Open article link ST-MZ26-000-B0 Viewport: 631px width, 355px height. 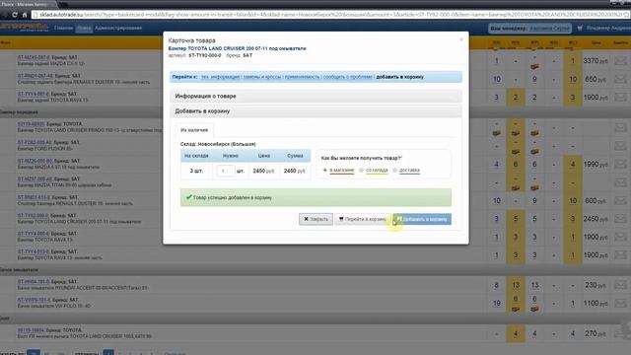pos(35,161)
